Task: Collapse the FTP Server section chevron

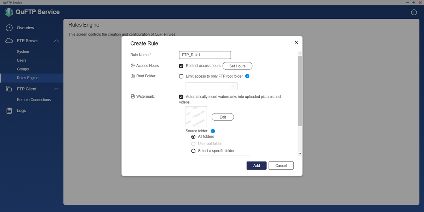Action: (x=57, y=41)
